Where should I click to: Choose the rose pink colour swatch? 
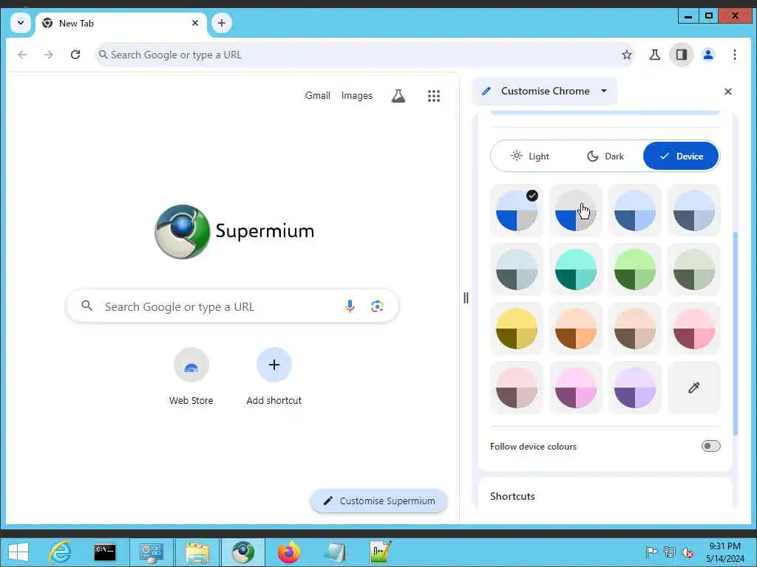(693, 329)
